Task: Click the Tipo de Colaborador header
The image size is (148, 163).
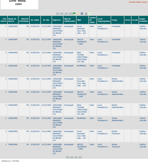Action: point(70,20)
